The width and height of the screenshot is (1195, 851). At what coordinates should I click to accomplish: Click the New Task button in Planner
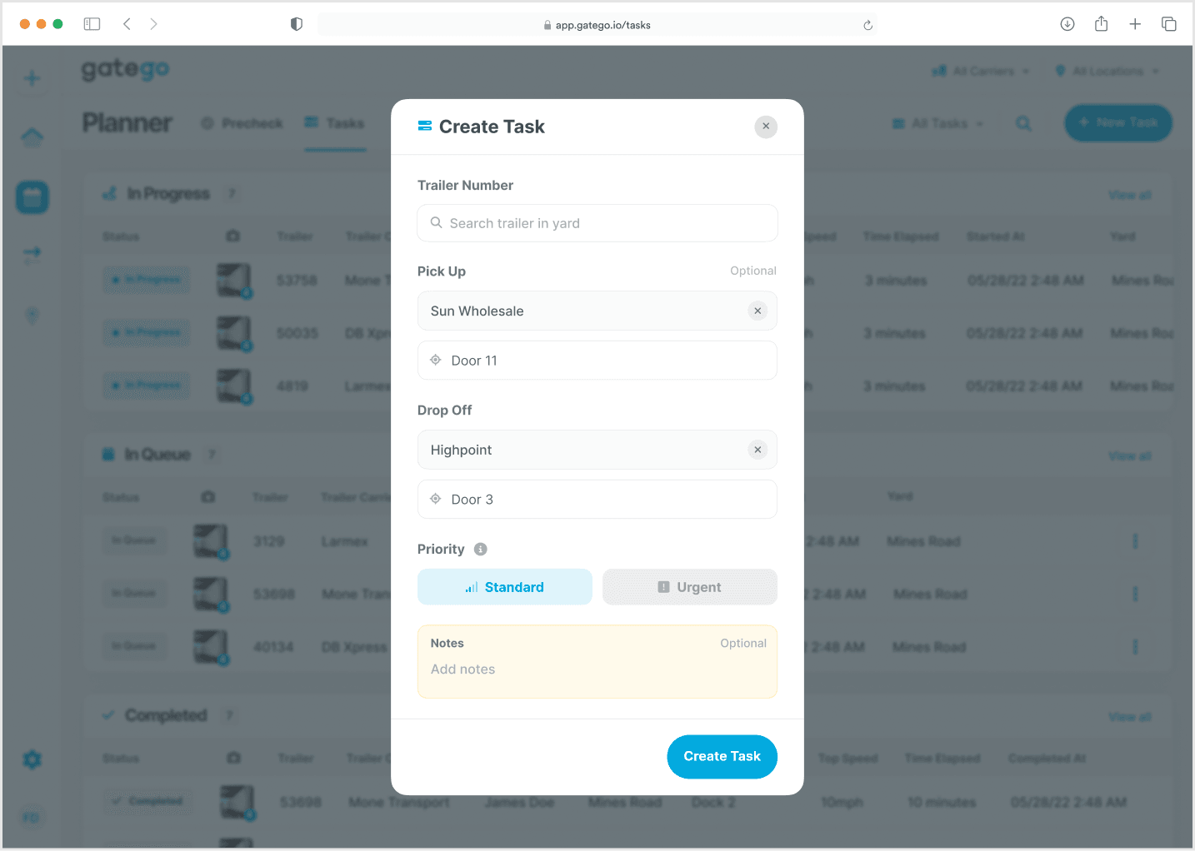[1118, 122]
